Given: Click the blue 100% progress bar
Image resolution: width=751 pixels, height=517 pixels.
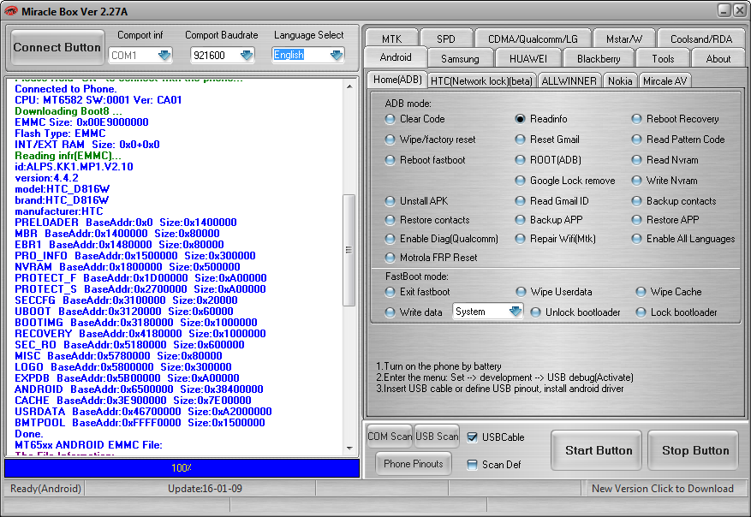Looking at the screenshot, I should coord(182,467).
